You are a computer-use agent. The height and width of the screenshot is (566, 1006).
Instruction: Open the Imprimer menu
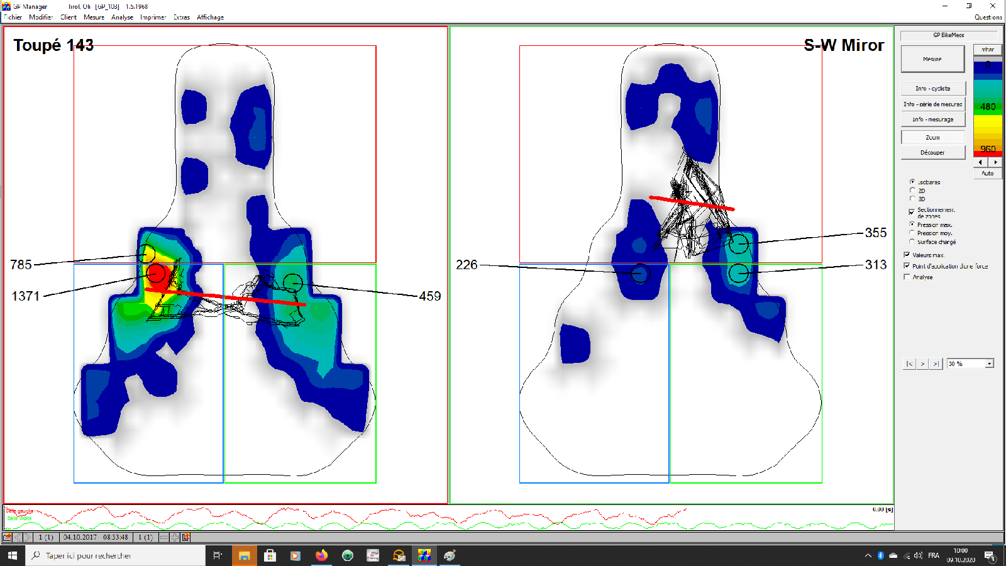[x=153, y=18]
